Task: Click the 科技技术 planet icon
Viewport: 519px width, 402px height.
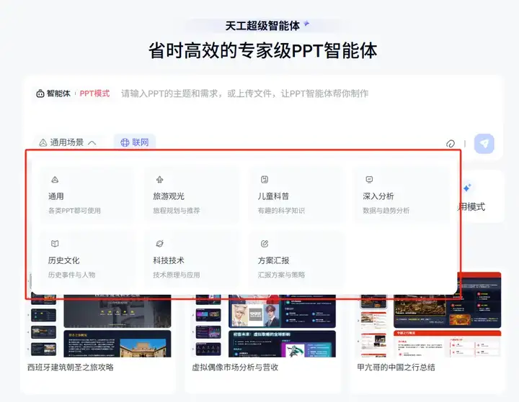Action: click(x=159, y=244)
